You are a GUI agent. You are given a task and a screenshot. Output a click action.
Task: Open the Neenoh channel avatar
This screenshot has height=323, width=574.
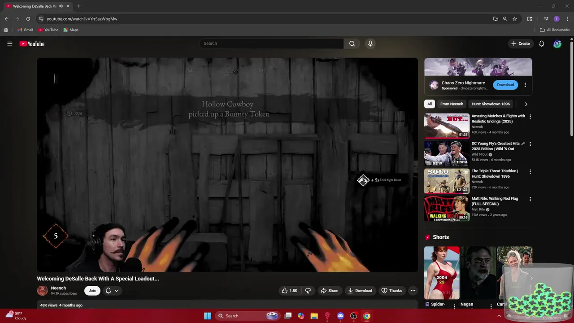(x=42, y=291)
